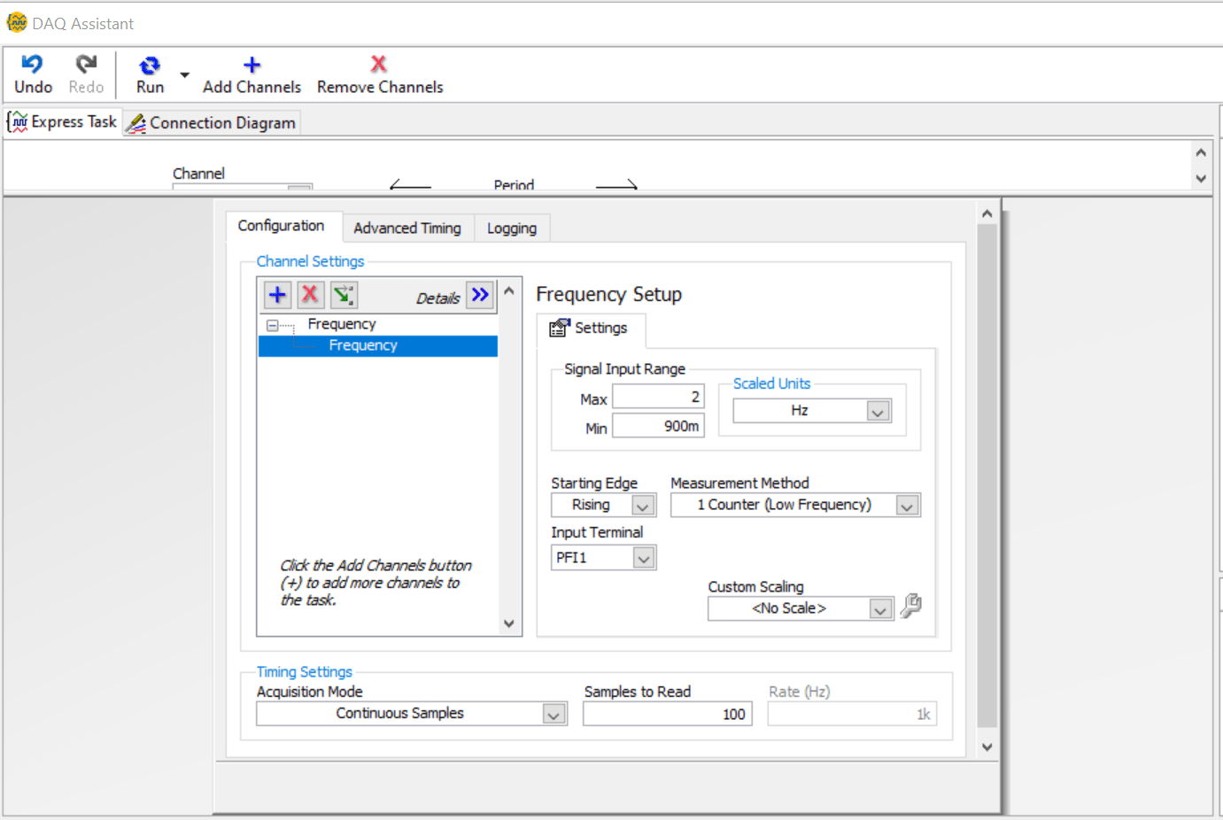Click the Max signal input range field
Image resolution: width=1223 pixels, height=820 pixels.
click(x=658, y=397)
